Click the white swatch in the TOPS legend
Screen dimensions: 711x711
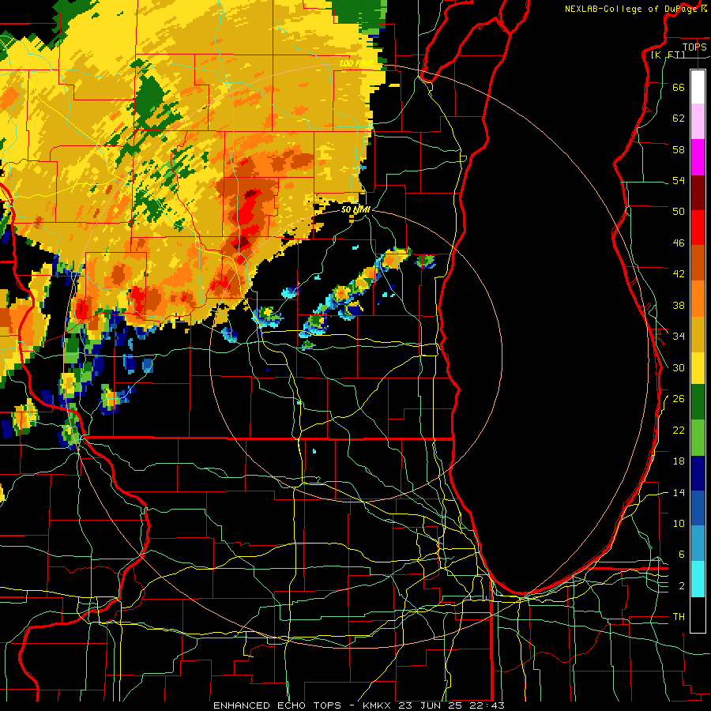pos(698,87)
